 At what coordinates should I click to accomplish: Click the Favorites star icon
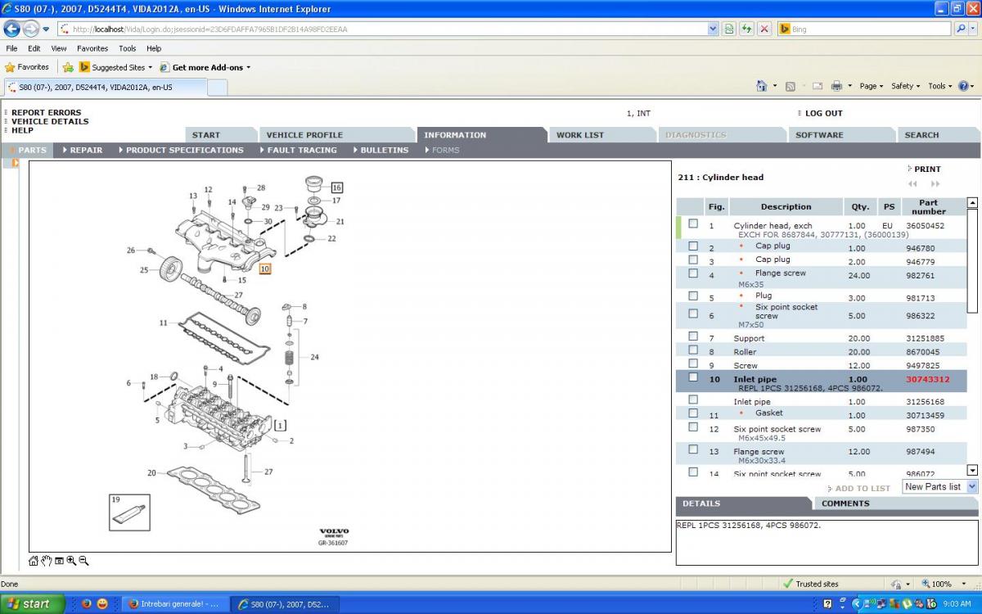pyautogui.click(x=10, y=67)
